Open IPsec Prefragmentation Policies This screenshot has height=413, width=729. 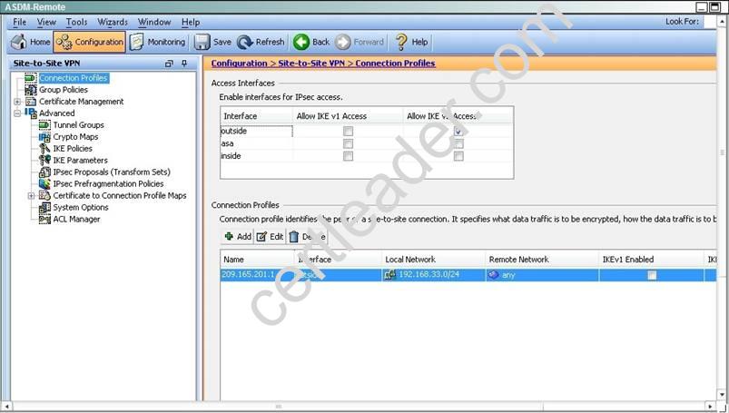[x=108, y=183]
